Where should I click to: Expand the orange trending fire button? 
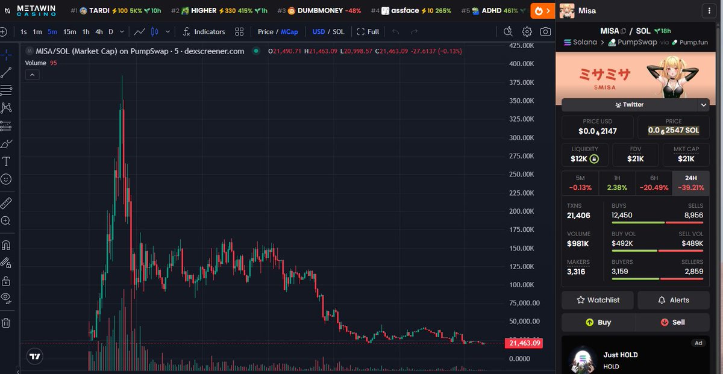click(543, 11)
